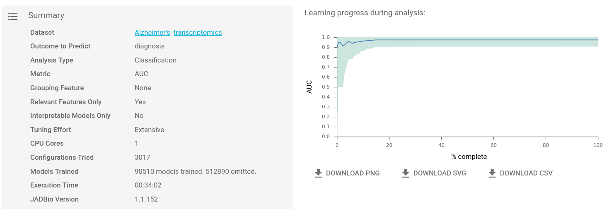The width and height of the screenshot is (609, 209).
Task: Click the JADBio Version number 1.1.152
Action: (146, 199)
